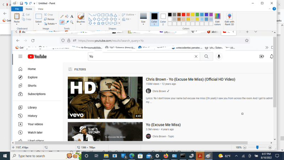Image resolution: width=284 pixels, height=160 pixels.
Task: Open Chris Brown - Topic channel link
Action: point(163,136)
